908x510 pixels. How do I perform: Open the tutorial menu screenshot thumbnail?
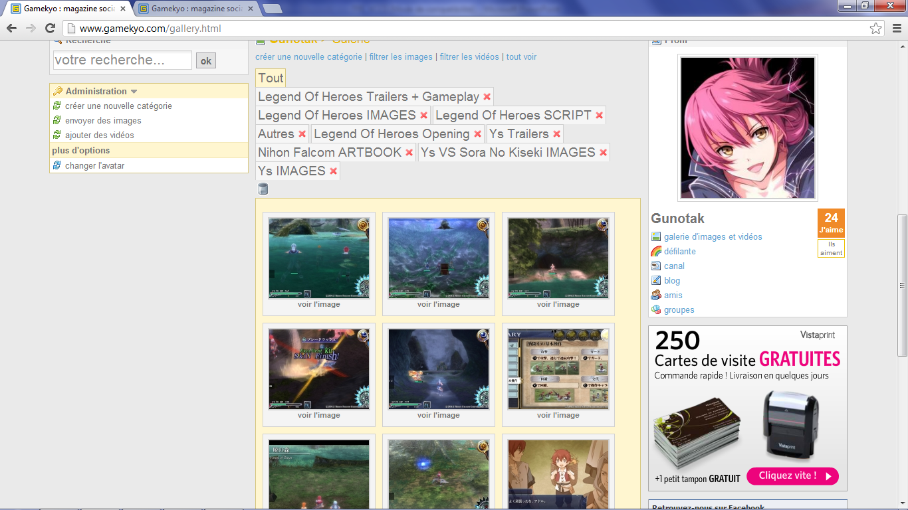[x=558, y=369]
